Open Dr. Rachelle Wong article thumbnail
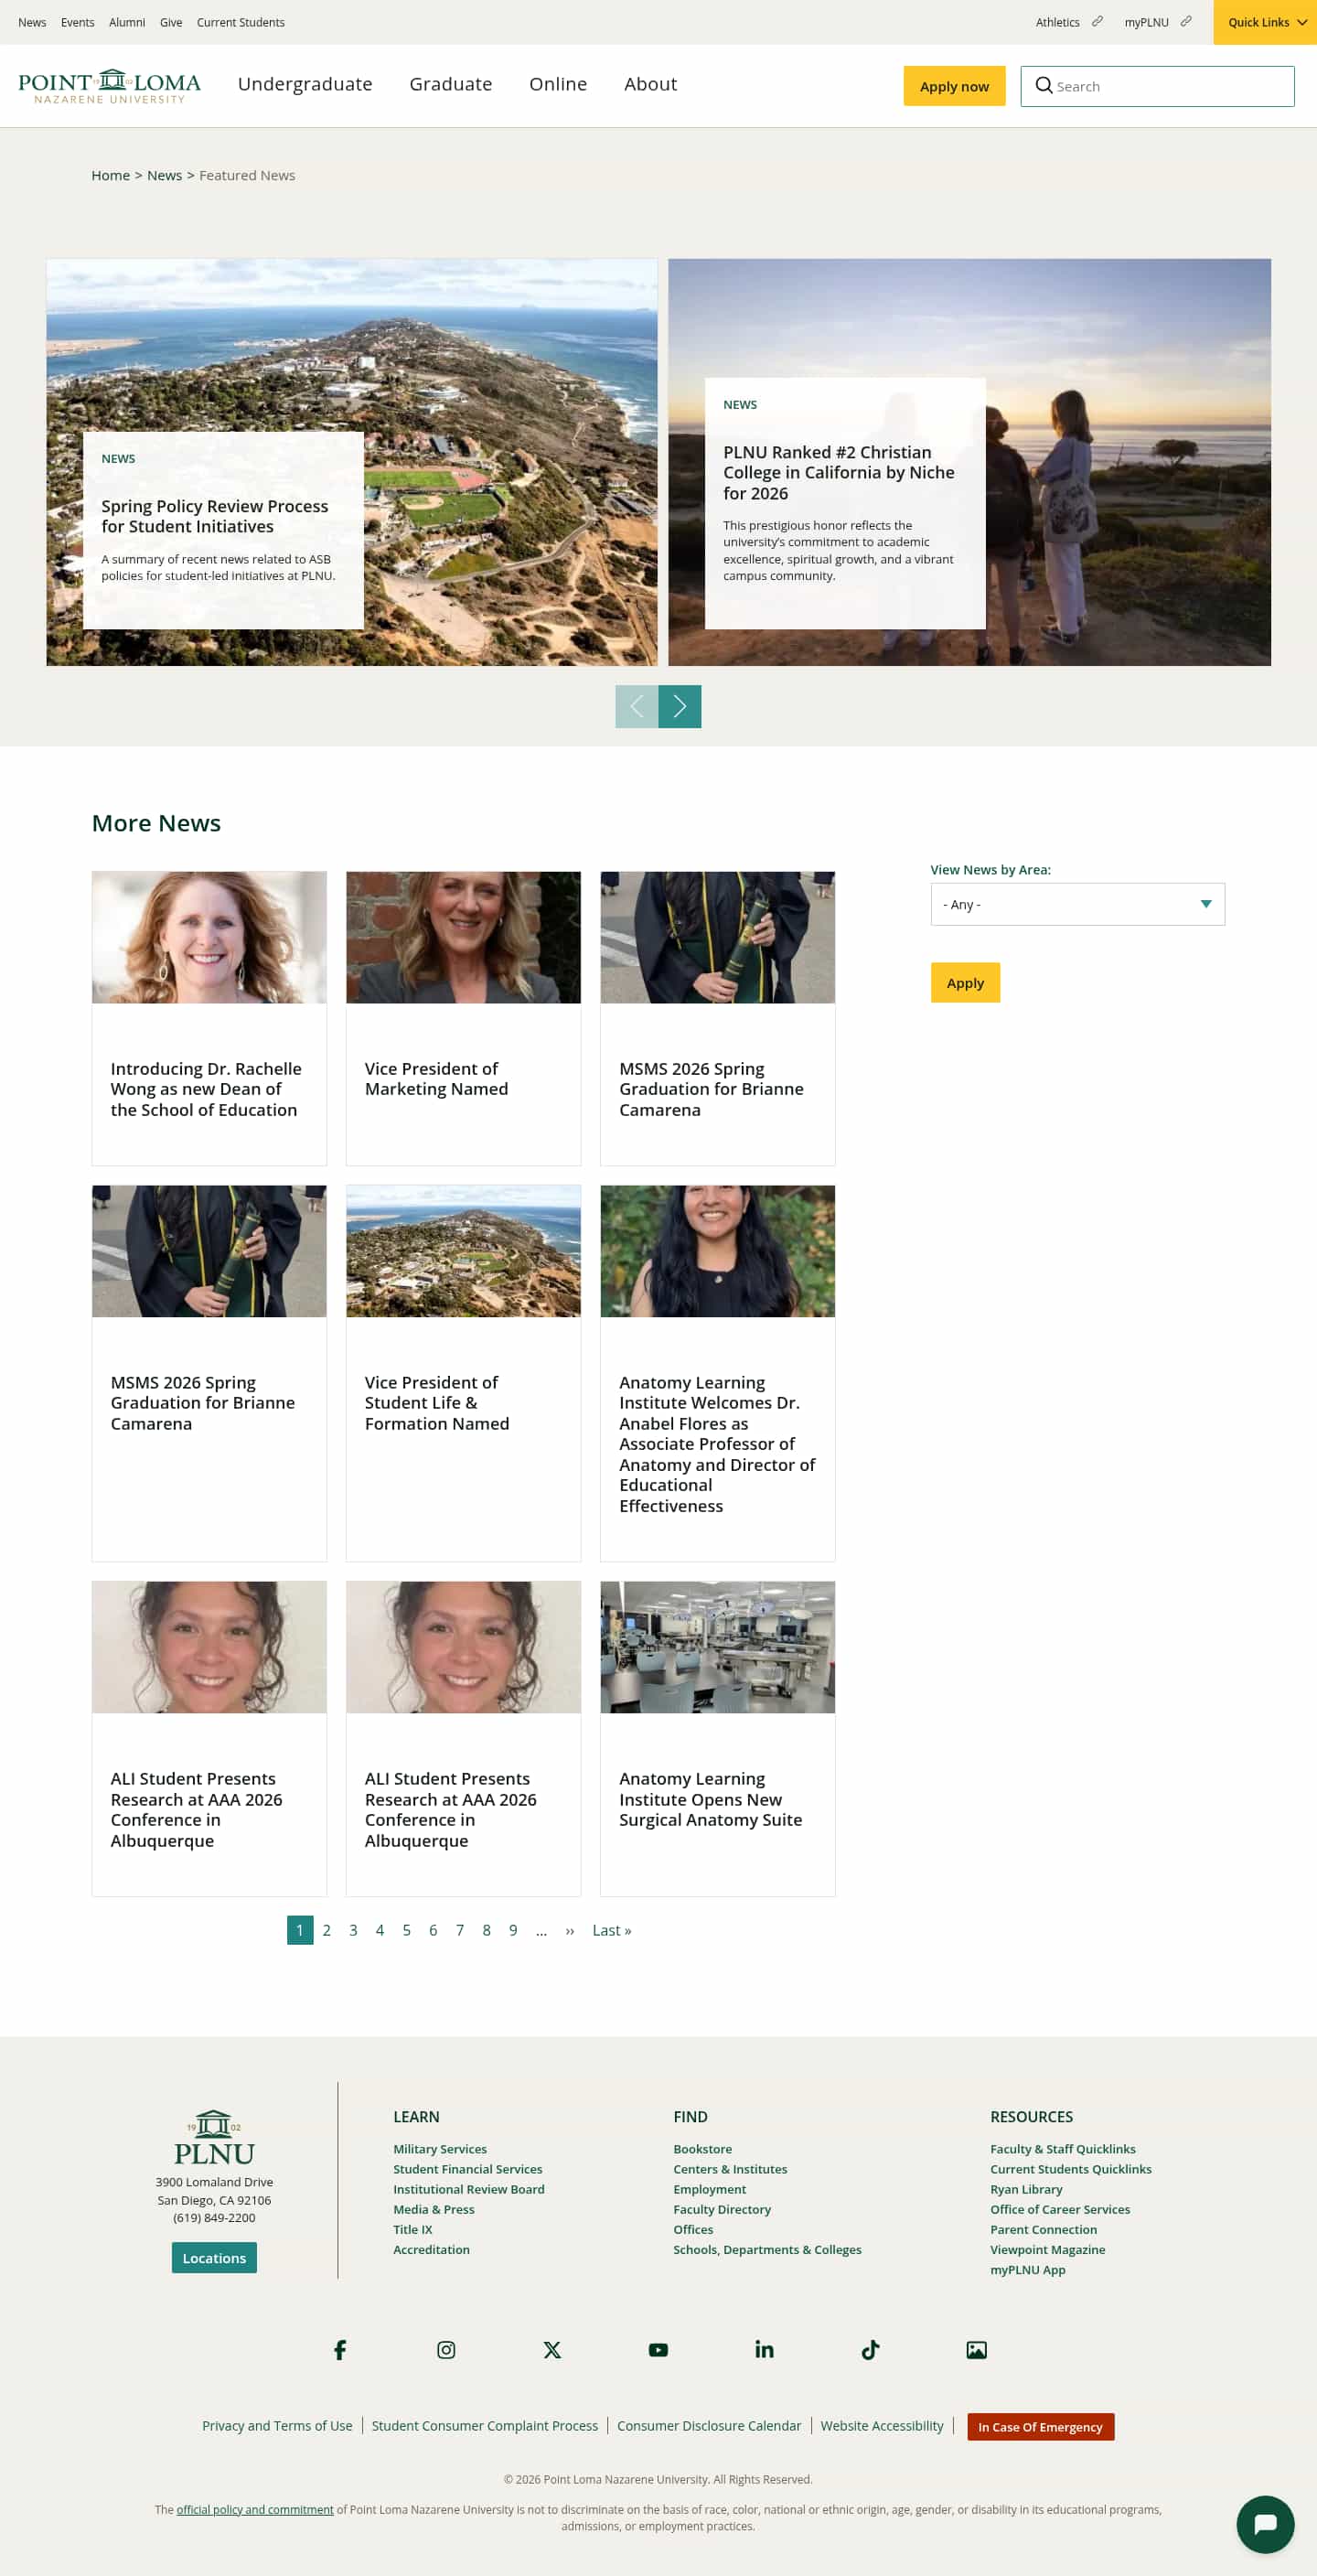The height and width of the screenshot is (2576, 1317). coord(209,937)
